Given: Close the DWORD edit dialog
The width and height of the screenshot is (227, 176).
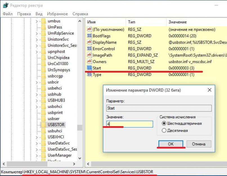Looking at the screenshot, I should pyautogui.click(x=210, y=90).
